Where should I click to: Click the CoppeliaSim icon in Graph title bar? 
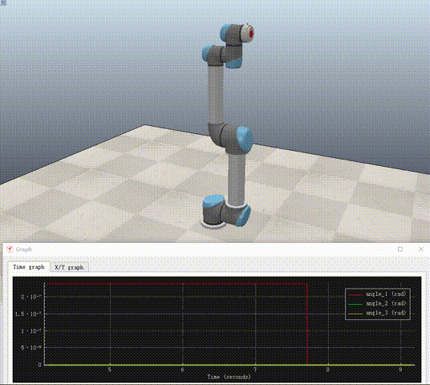pyautogui.click(x=10, y=249)
